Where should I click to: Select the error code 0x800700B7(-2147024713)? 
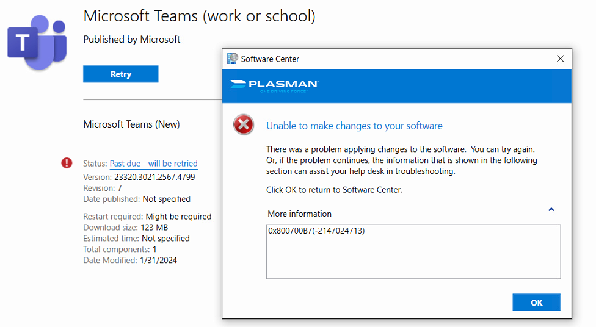(316, 231)
